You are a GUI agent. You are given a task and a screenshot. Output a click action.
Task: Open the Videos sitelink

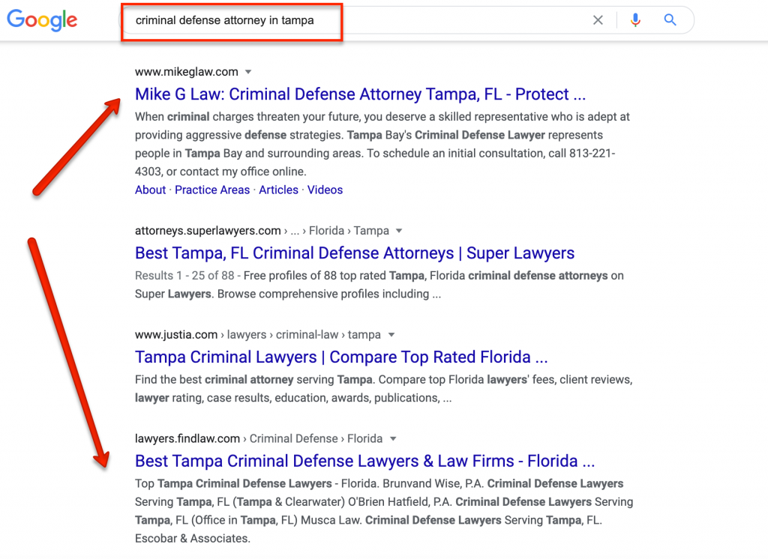(325, 190)
